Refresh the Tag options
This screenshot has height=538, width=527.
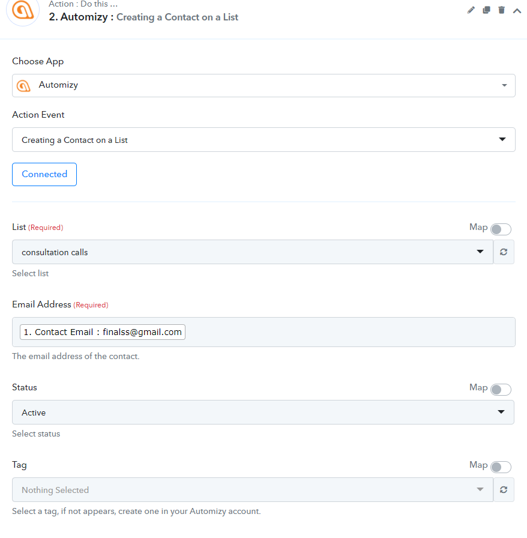tap(504, 489)
